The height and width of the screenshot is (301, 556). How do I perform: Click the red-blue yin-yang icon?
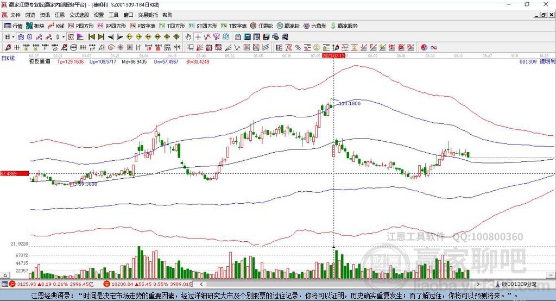click(x=424, y=47)
